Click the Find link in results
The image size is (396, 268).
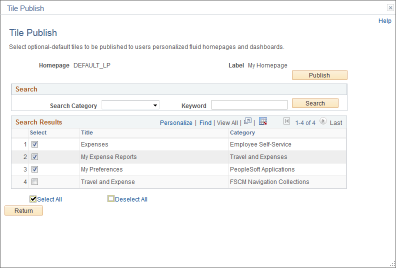205,122
